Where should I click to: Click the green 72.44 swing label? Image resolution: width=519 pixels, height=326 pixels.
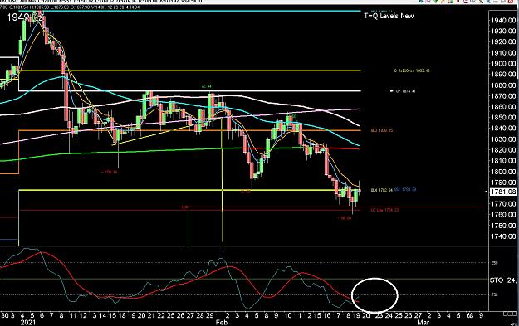coord(206,86)
